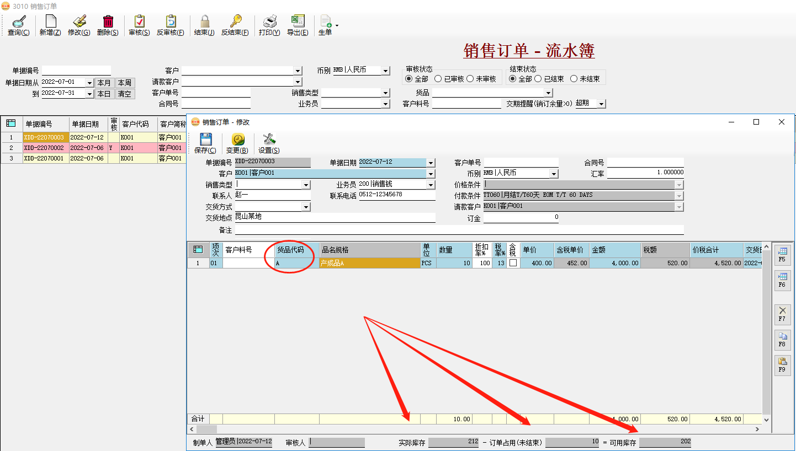The height and width of the screenshot is (451, 796).
Task: Toggle the 含税 checkbox in detail grid
Action: pyautogui.click(x=513, y=263)
